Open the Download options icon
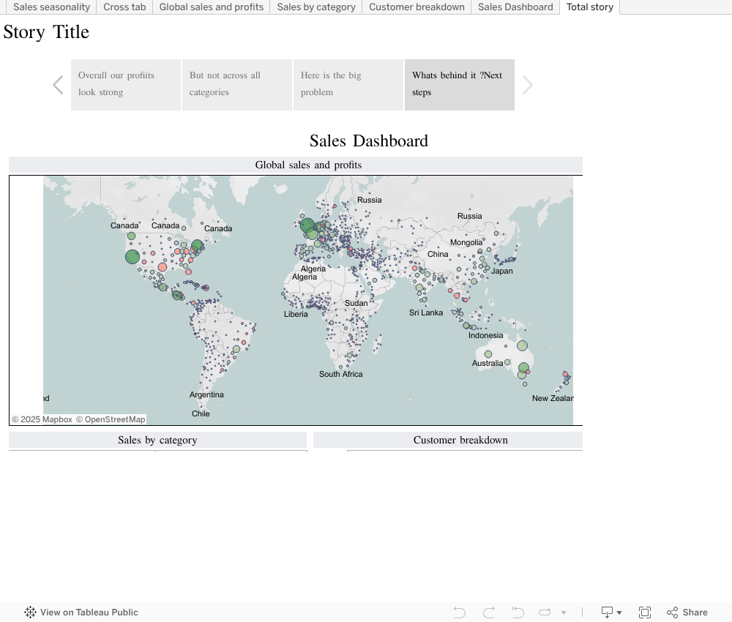Viewport: 732px width, 622px height. coord(610,612)
